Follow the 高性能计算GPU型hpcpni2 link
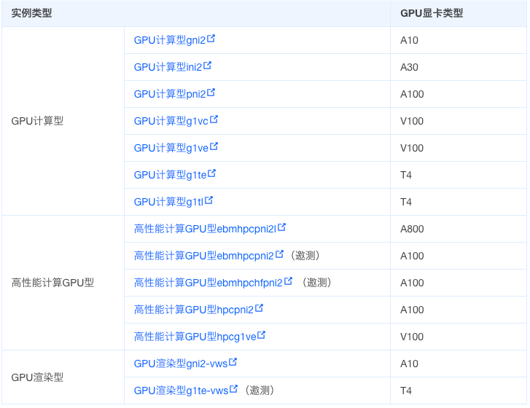Image resolution: width=530 pixels, height=408 pixels. point(193,310)
